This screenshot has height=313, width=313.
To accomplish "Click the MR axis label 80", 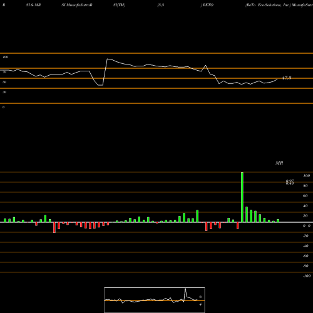I will tap(305, 186).
